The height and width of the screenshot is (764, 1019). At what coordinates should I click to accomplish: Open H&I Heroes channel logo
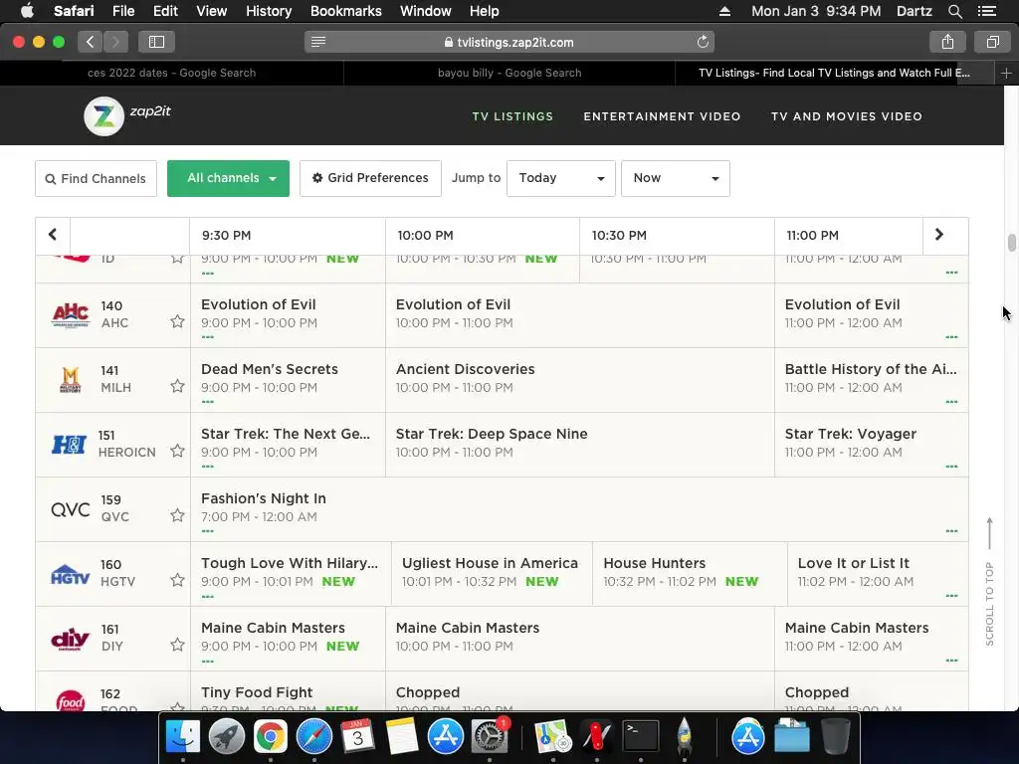point(69,445)
